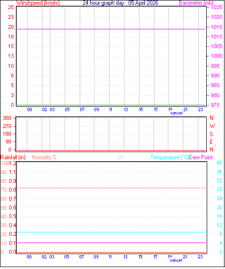225x269 pixels.
Task: Select the temperature axis value 16
Action: [220, 216]
